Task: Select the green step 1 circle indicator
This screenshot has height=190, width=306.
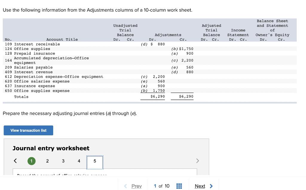Action: (x=31, y=161)
